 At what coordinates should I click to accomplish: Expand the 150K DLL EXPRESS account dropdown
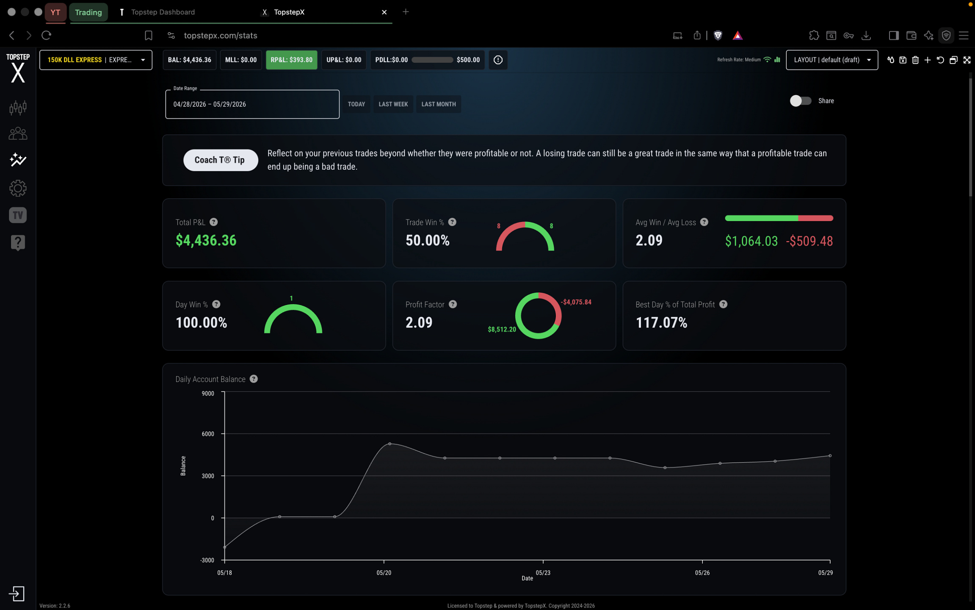pyautogui.click(x=96, y=60)
